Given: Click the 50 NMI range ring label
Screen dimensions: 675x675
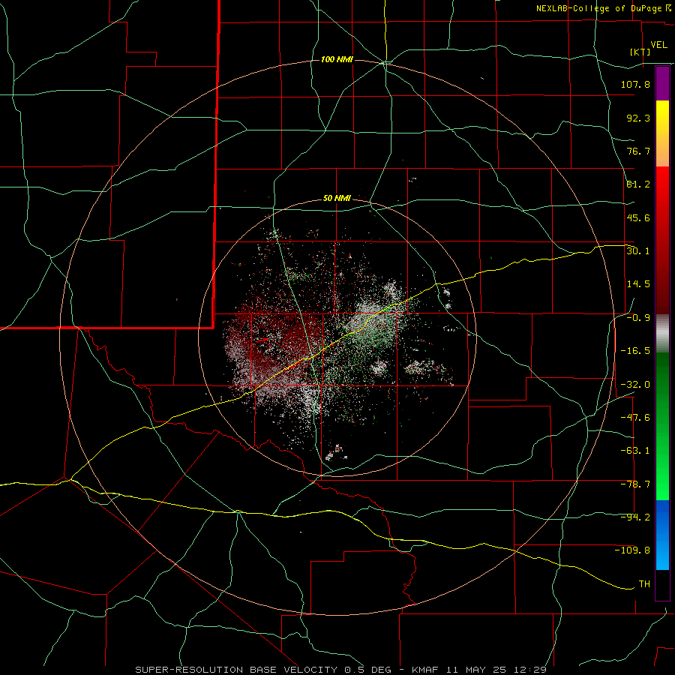Looking at the screenshot, I should coord(337,199).
